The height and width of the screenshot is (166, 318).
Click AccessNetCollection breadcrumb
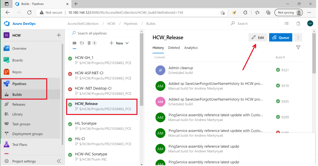pos(83,24)
